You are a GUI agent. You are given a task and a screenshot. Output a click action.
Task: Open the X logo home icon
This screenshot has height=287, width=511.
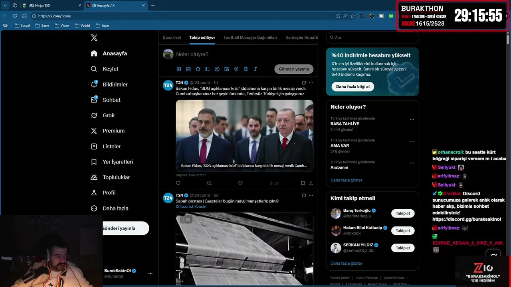point(94,38)
